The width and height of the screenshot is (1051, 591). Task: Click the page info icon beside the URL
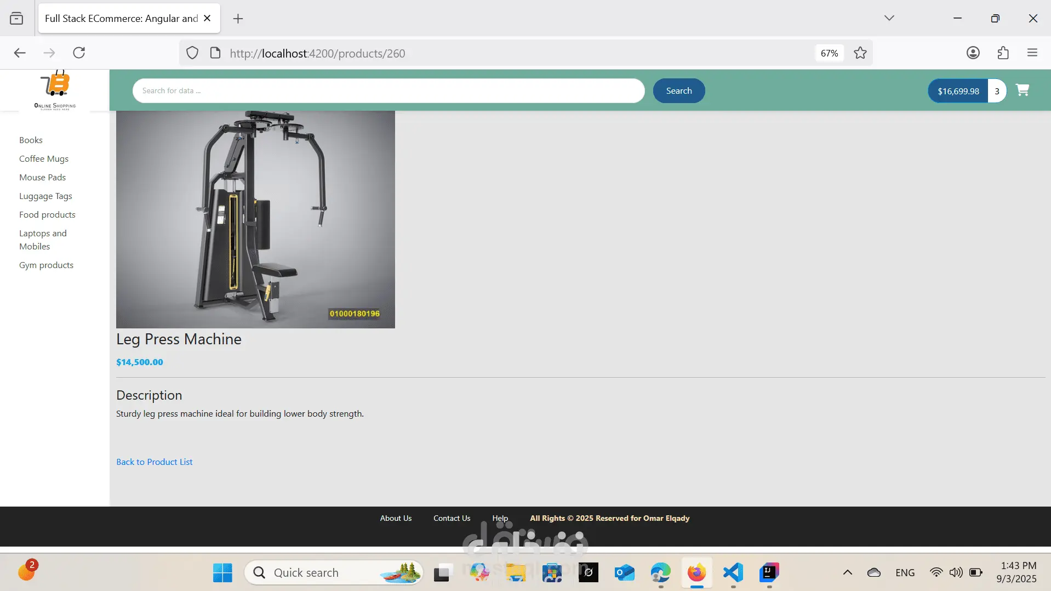[x=215, y=53]
